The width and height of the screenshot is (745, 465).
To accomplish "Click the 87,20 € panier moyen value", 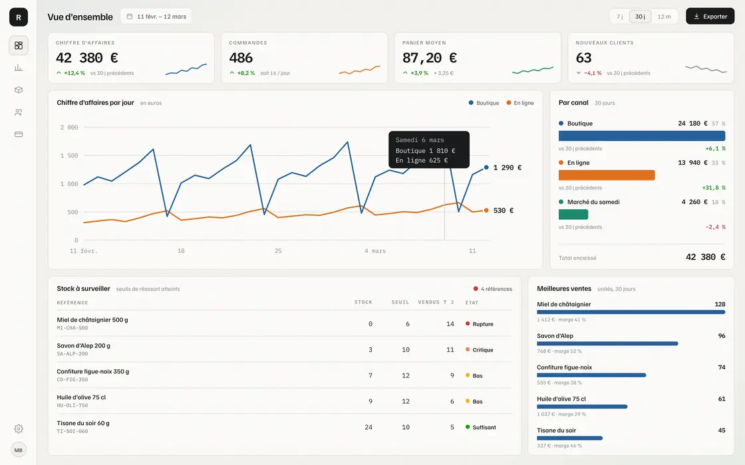I will coord(430,58).
